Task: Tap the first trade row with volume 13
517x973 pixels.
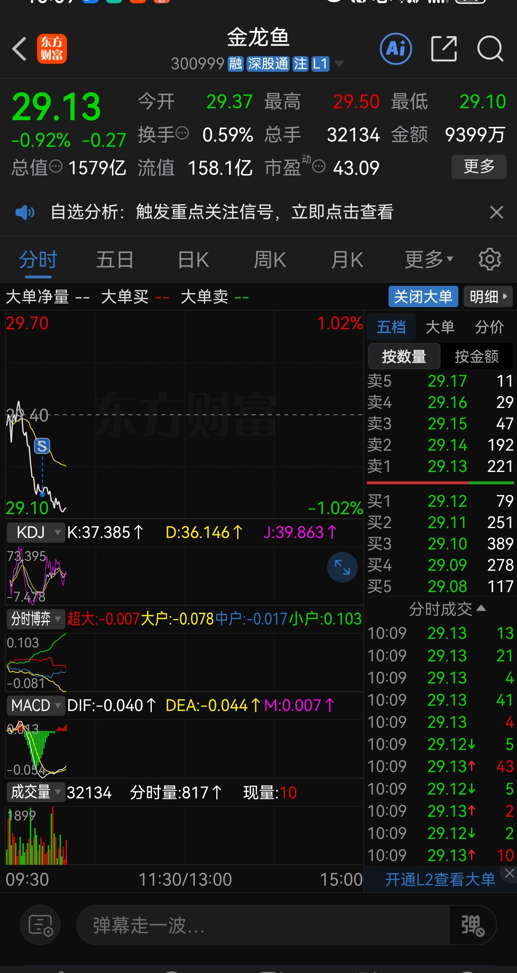Action: [440, 633]
